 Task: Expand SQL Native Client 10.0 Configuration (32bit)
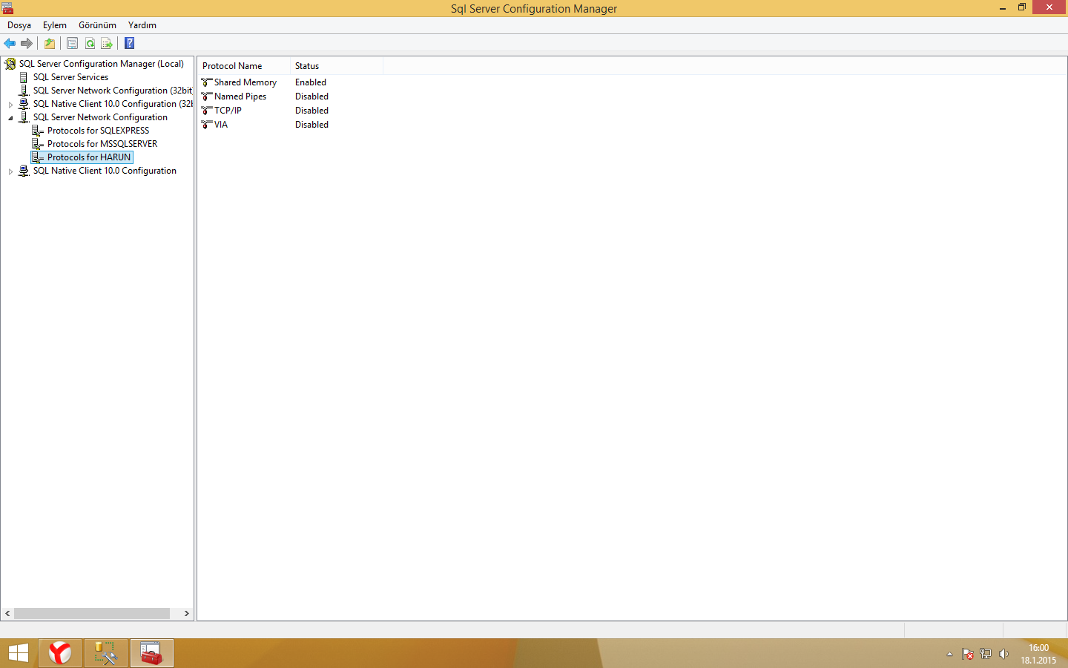(x=10, y=105)
